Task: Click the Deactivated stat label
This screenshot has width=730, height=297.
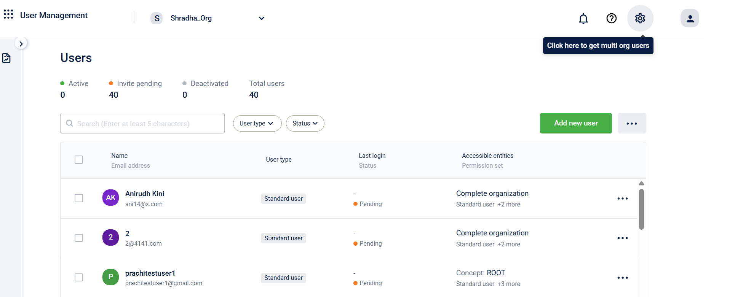Action: coord(209,83)
